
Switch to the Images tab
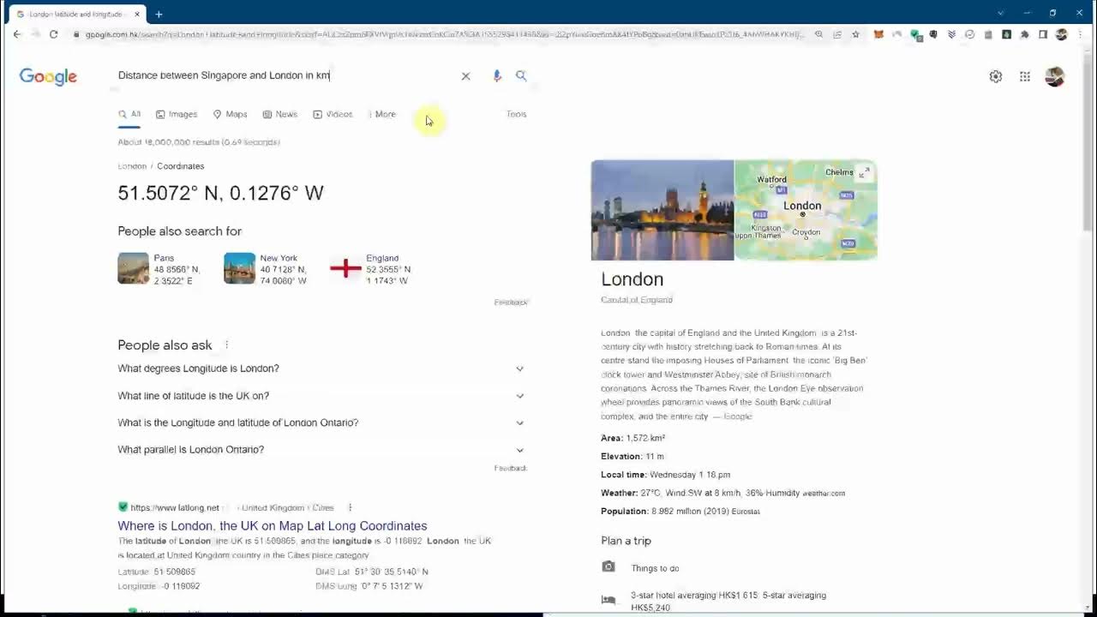(177, 114)
